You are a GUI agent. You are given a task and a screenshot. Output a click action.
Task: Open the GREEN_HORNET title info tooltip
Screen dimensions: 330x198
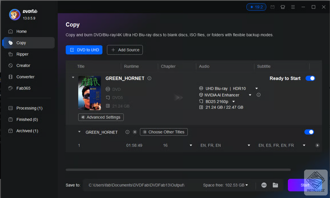(x=149, y=78)
